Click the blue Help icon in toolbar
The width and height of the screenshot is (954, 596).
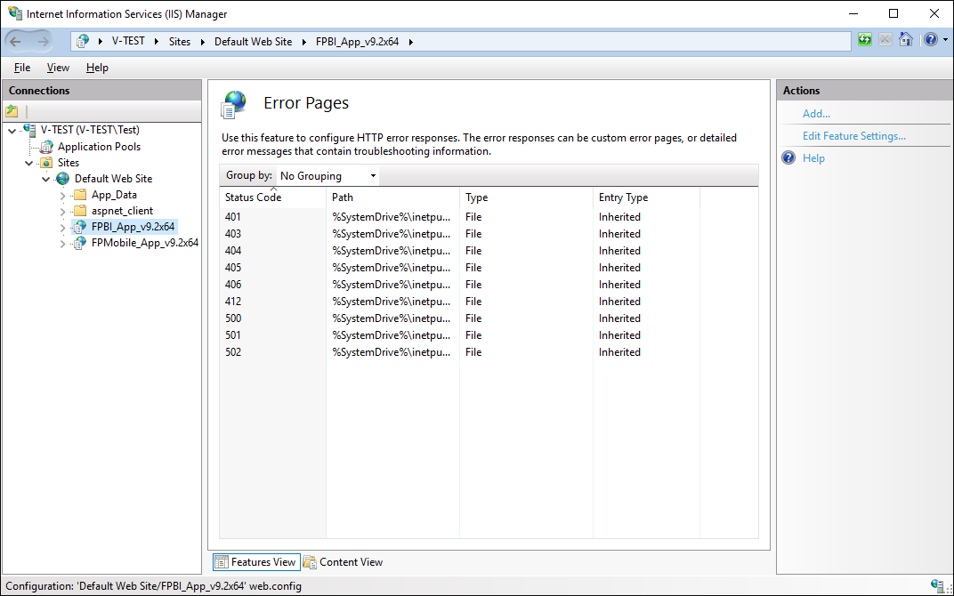tap(929, 40)
